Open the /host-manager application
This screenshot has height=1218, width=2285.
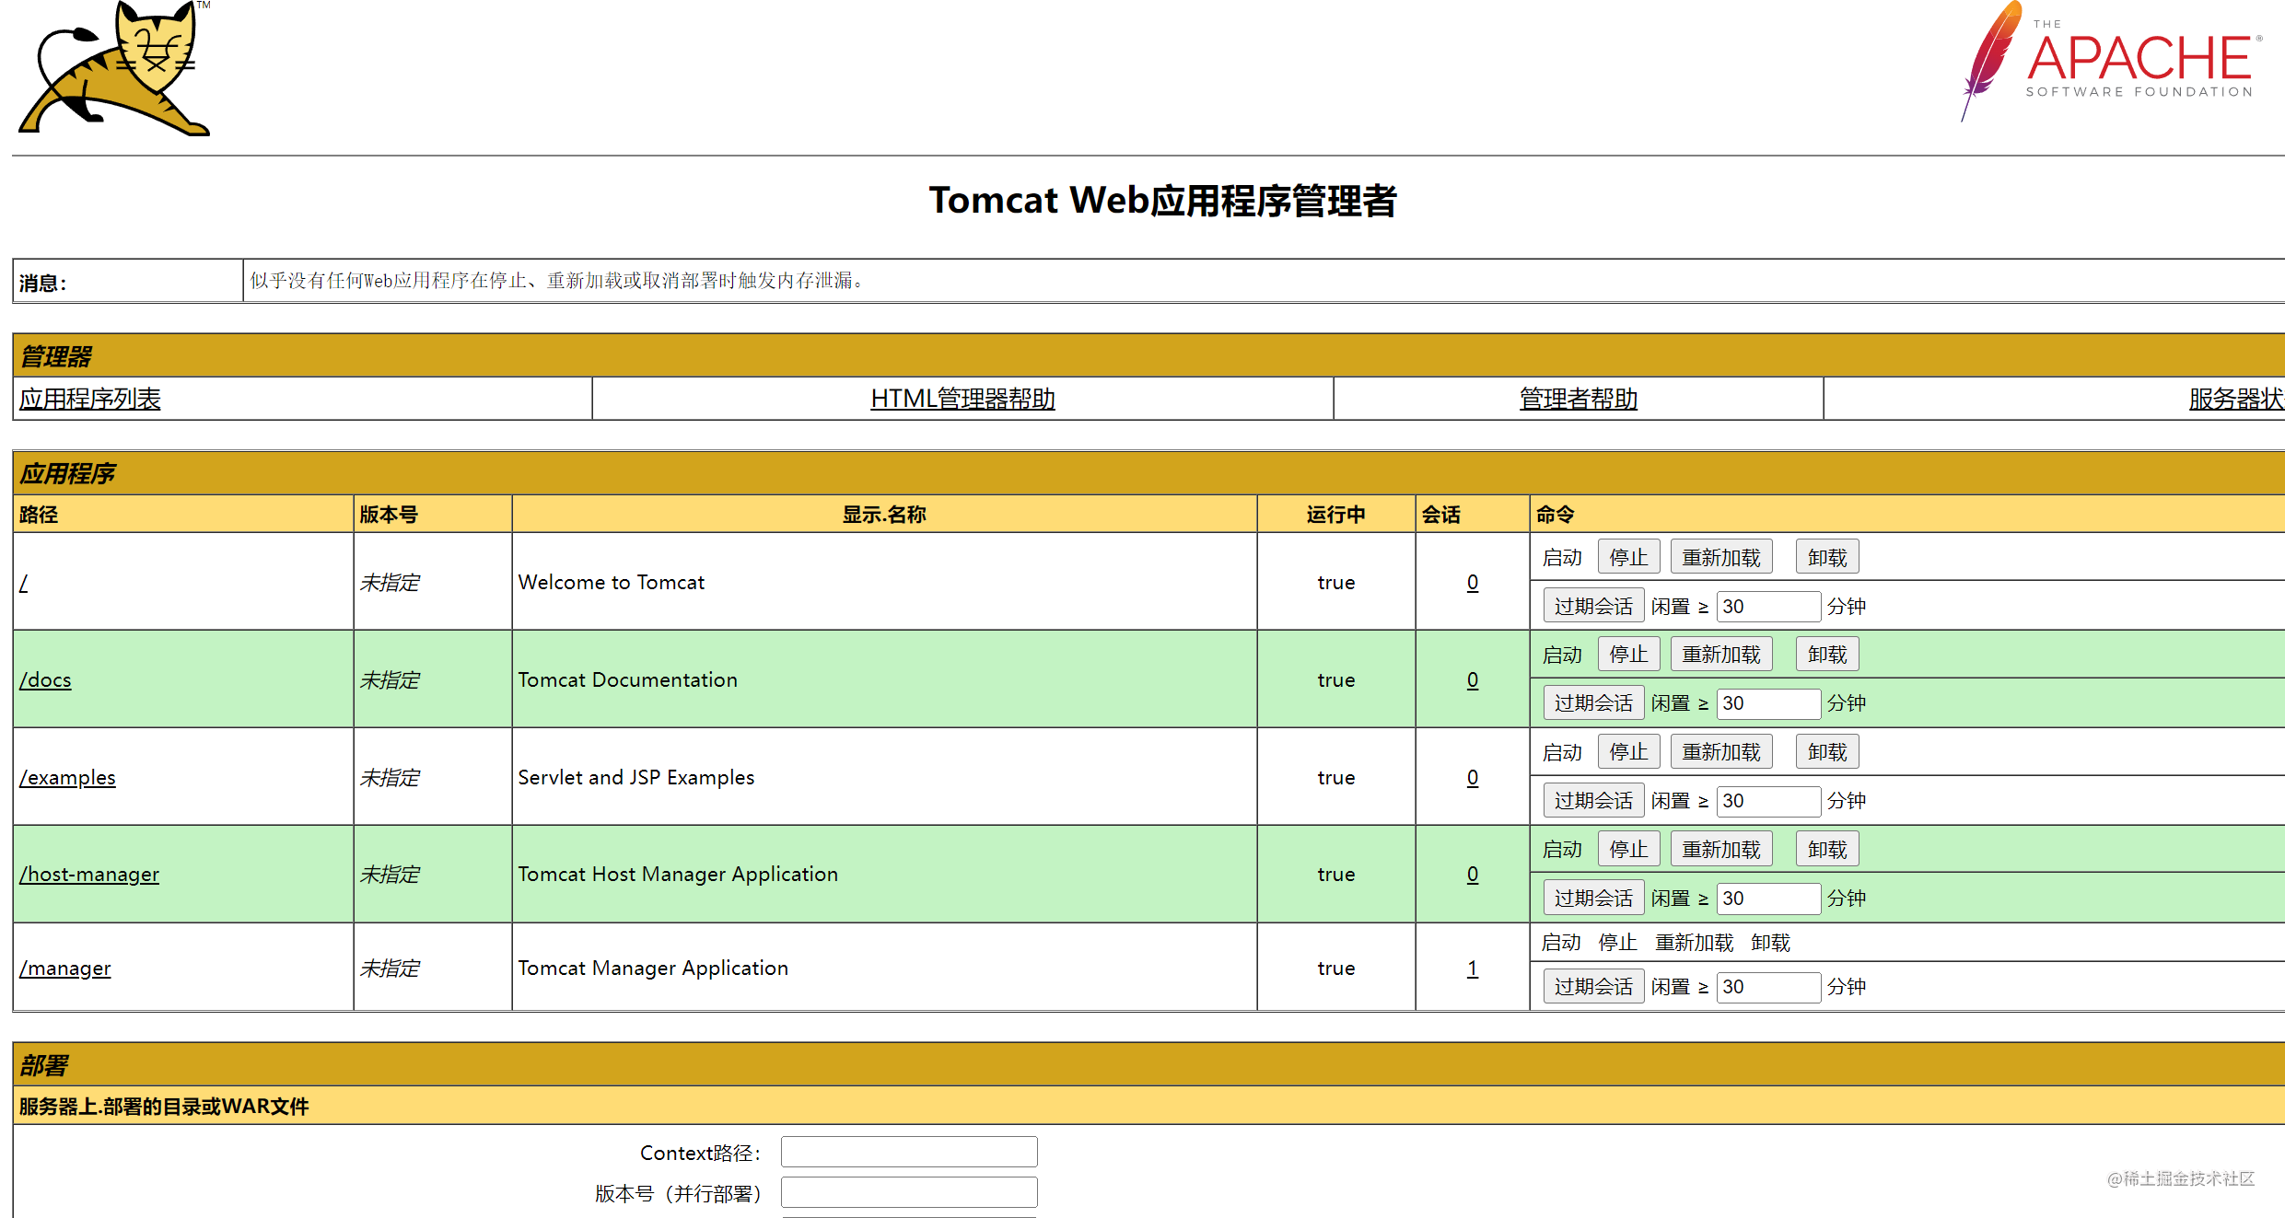[x=89, y=874]
